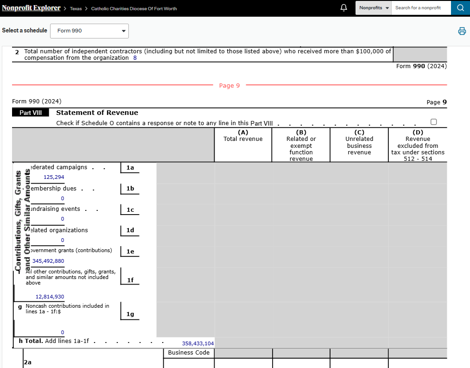This screenshot has width=470, height=368.
Task: Click the Select a schedule label
Action: [x=25, y=31]
